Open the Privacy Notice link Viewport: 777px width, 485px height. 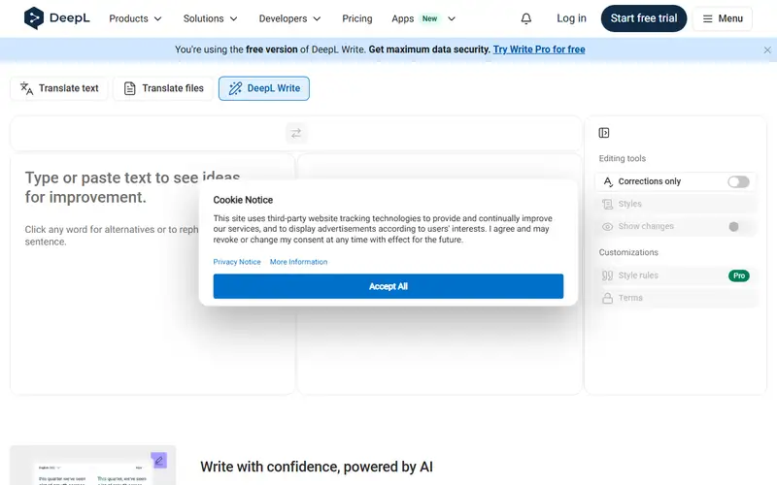pos(237,262)
